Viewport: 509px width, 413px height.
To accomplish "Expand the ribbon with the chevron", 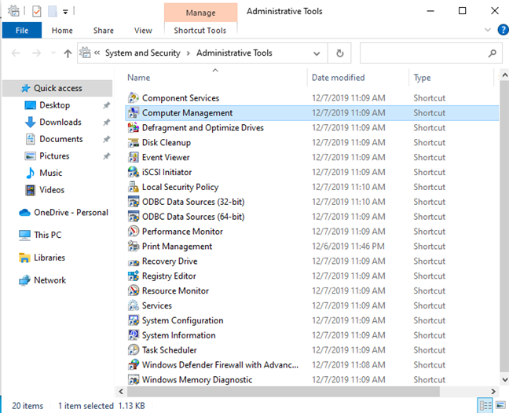I will (487, 30).
